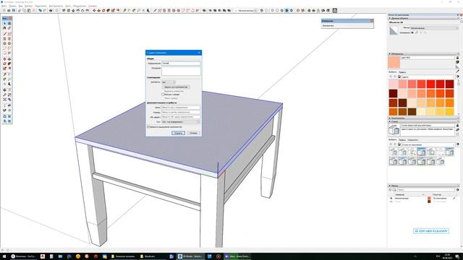Pick bright red swatch in Materials

(x=431, y=84)
